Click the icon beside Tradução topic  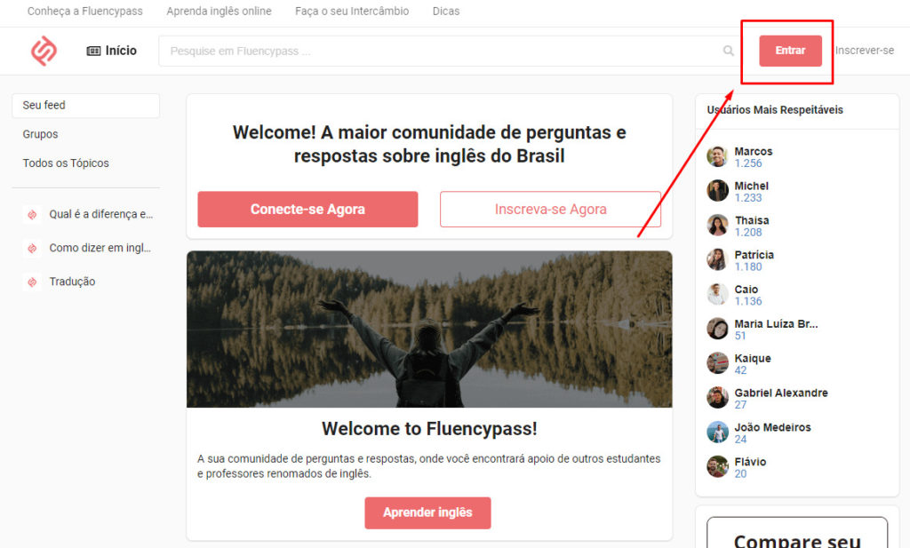tap(33, 282)
